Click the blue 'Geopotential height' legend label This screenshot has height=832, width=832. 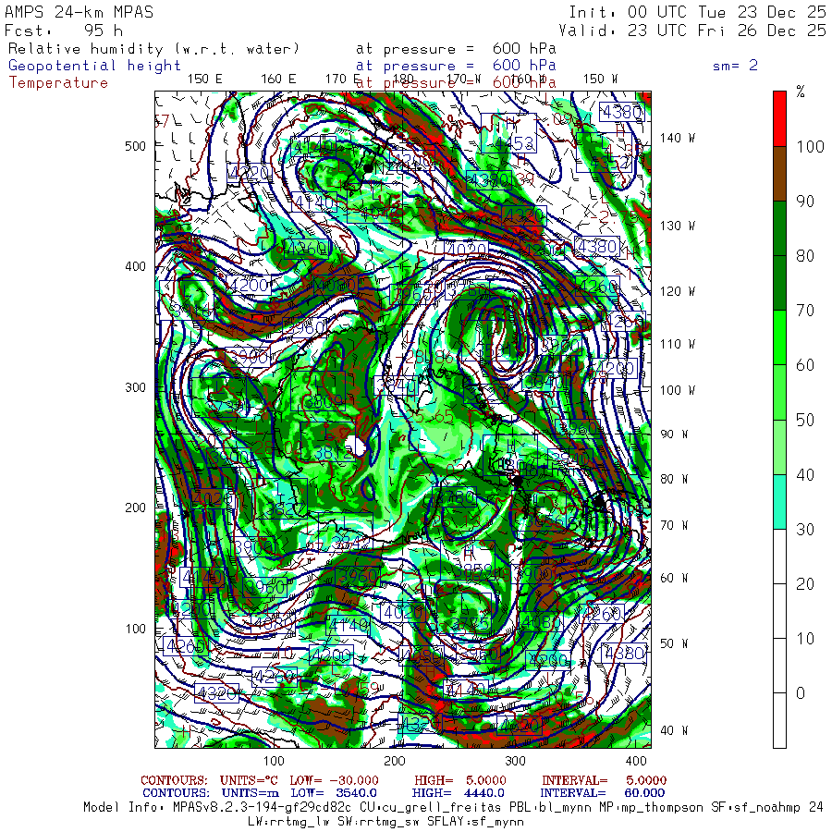pos(95,66)
